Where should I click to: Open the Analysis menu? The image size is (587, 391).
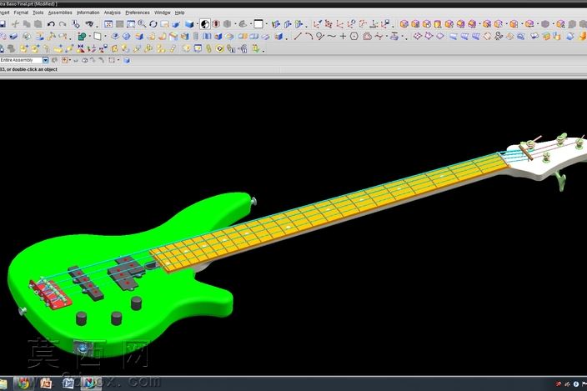point(112,13)
